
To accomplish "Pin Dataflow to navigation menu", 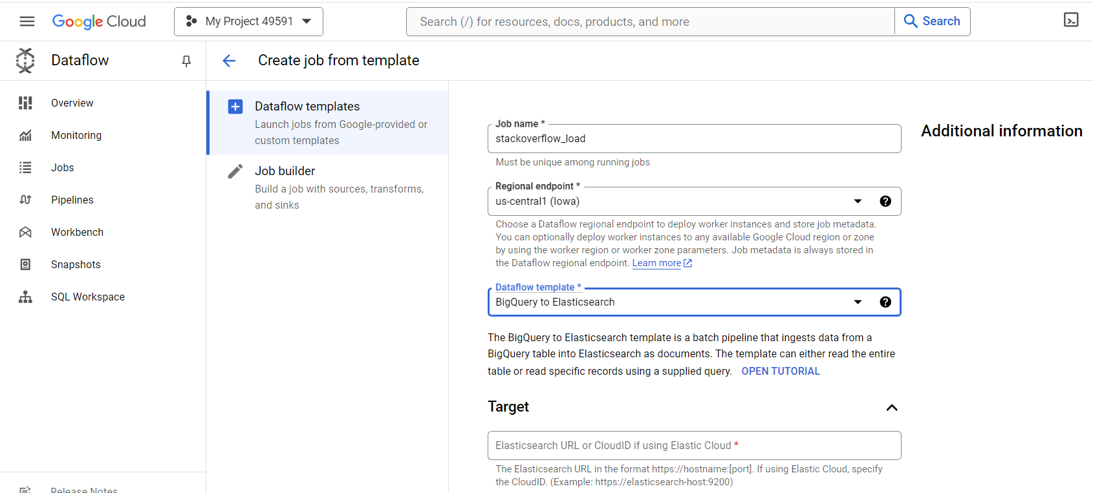I will coord(186,61).
